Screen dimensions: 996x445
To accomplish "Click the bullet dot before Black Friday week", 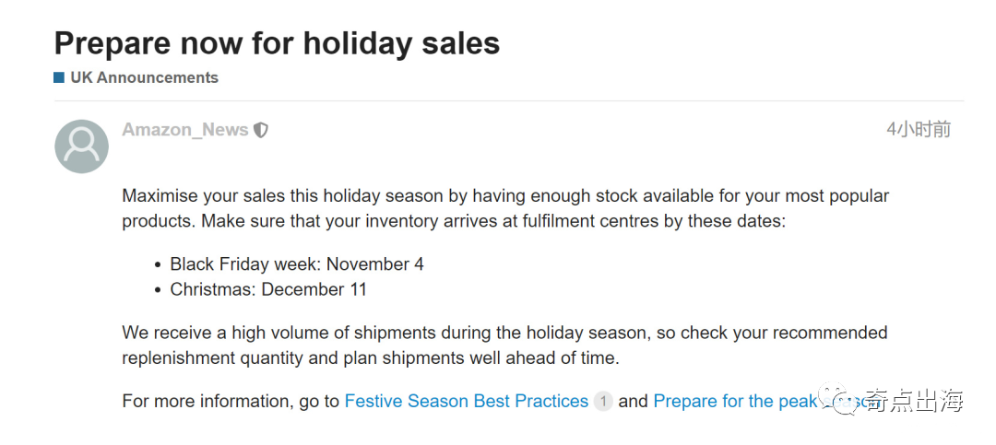I will coord(159,264).
